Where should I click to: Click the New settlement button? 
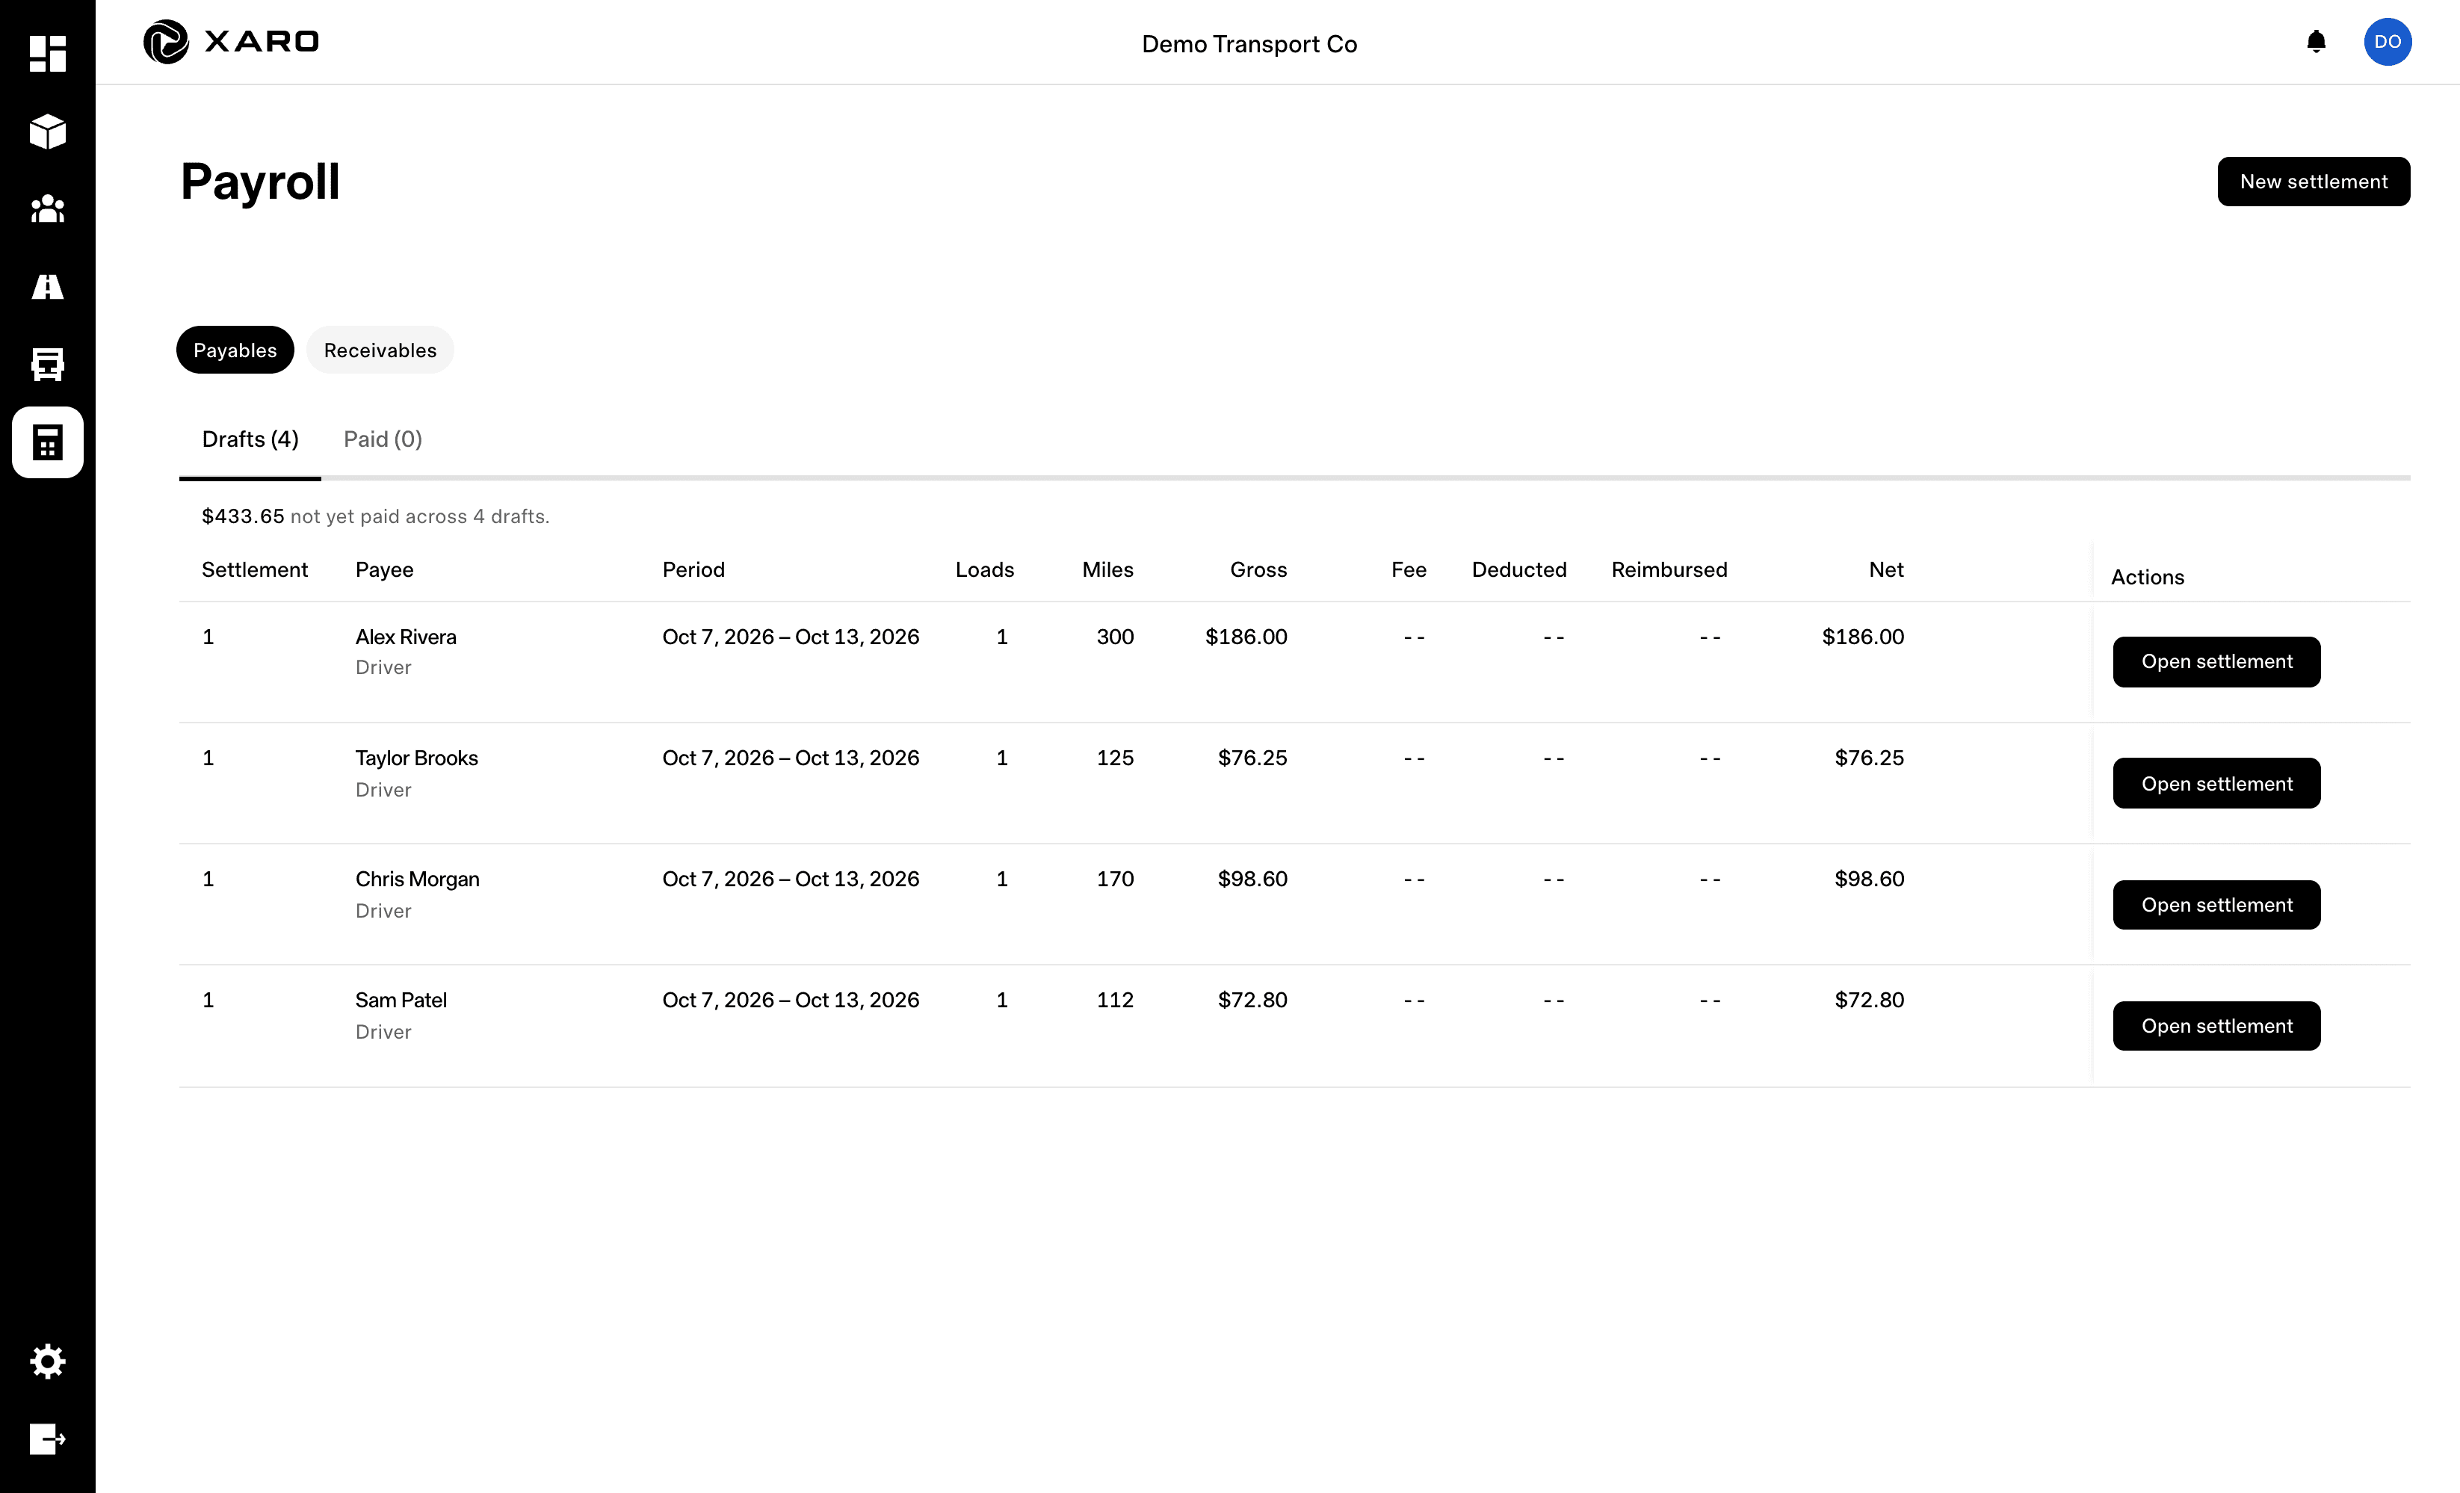click(2314, 182)
